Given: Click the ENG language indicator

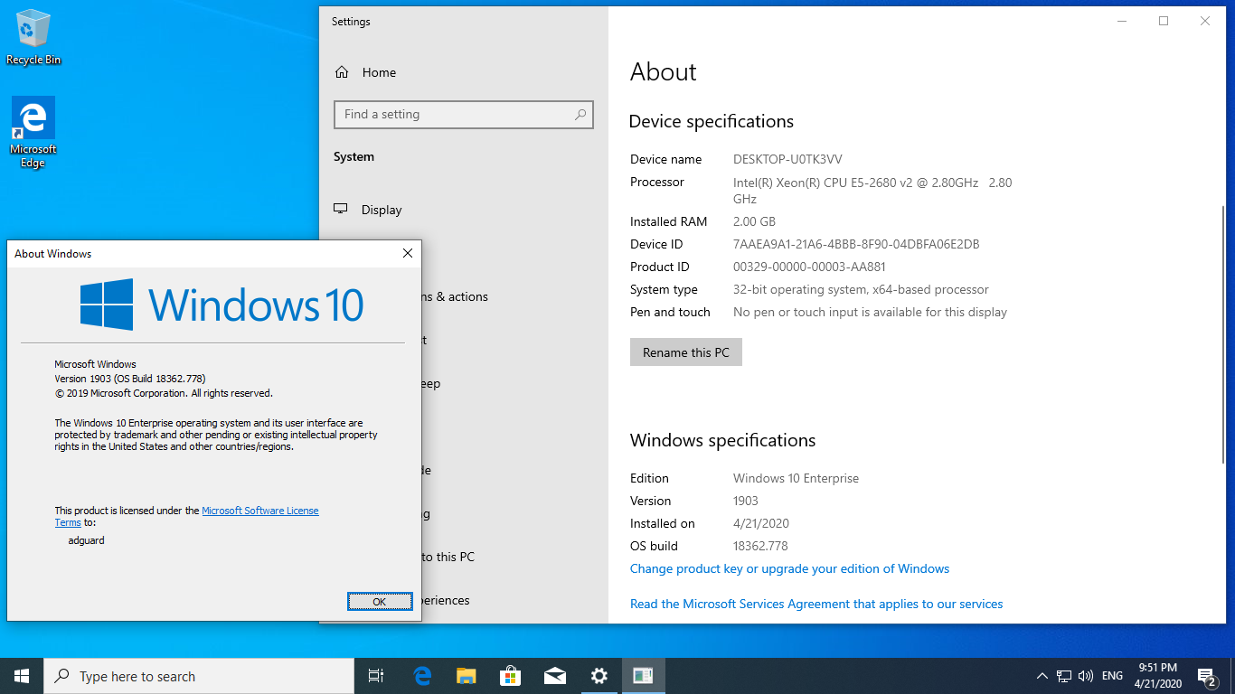Looking at the screenshot, I should tap(1112, 676).
